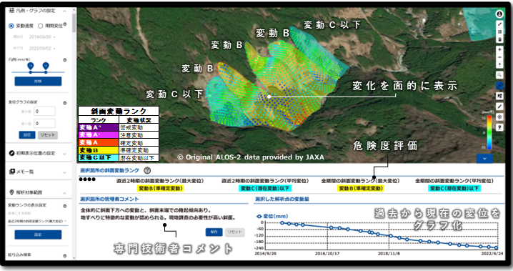This screenshot has width=513, height=271.
Task: Open the start date 2014/09/26 dropdown
Action: click(42, 37)
